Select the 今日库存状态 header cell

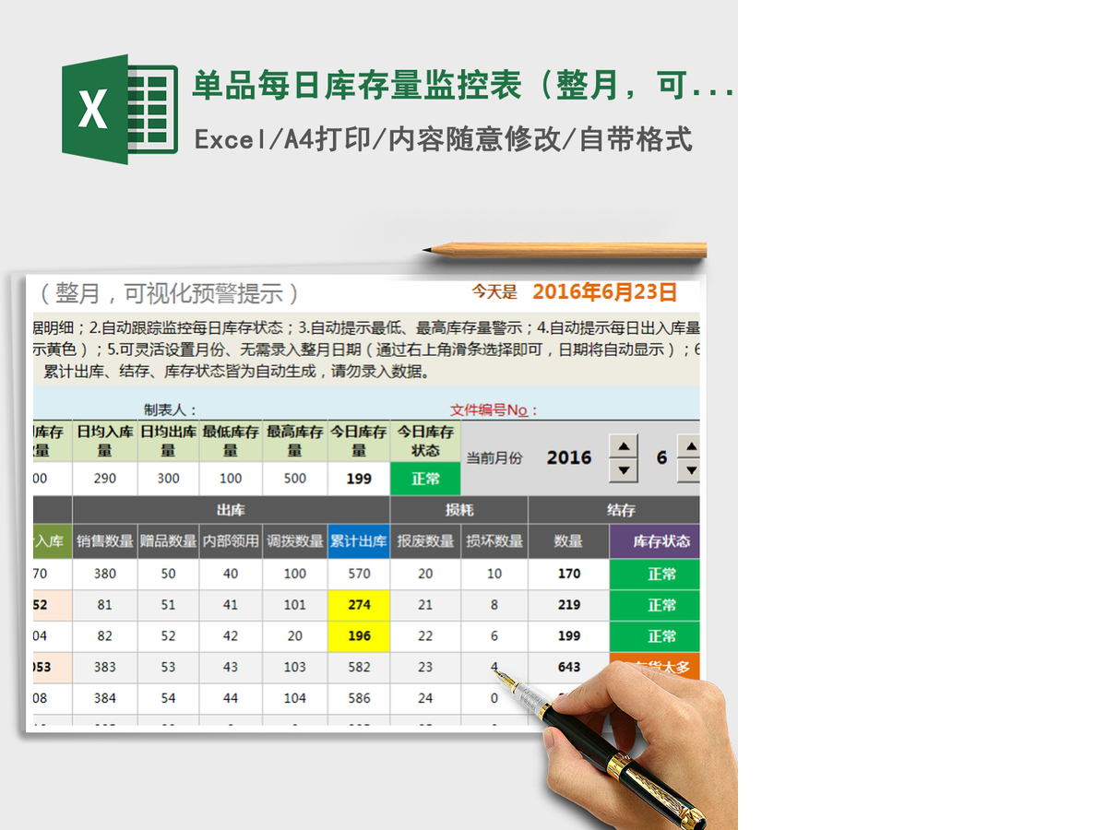[x=425, y=441]
